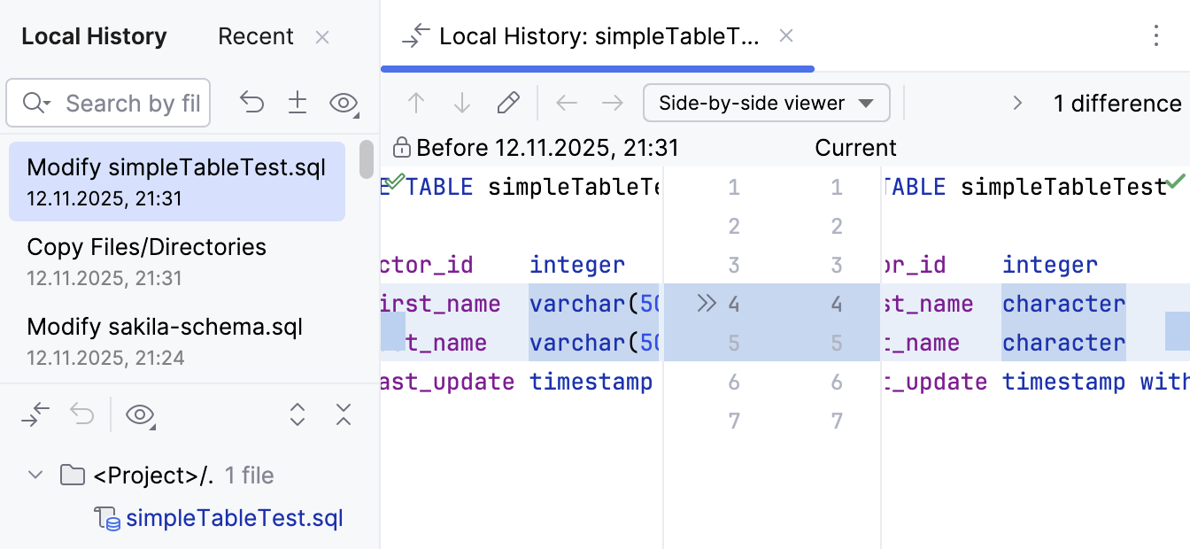The height and width of the screenshot is (549, 1190).
Task: Click the Show Diff icon in lower panel
Action: 36,414
